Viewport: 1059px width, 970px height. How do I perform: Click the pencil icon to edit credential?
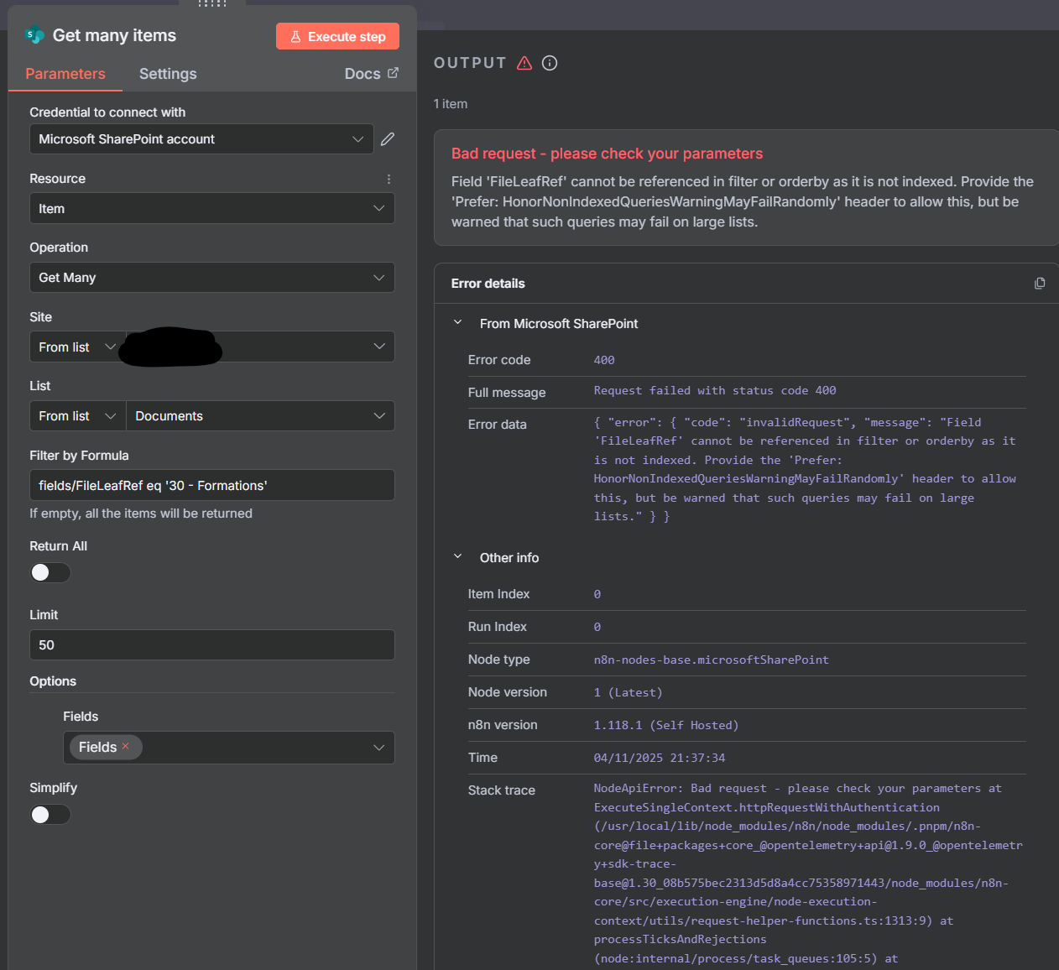[387, 139]
